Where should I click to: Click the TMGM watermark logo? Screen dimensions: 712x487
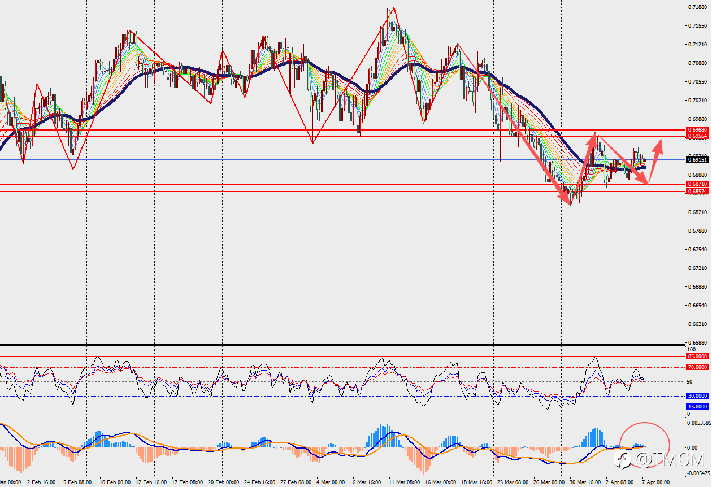(659, 460)
